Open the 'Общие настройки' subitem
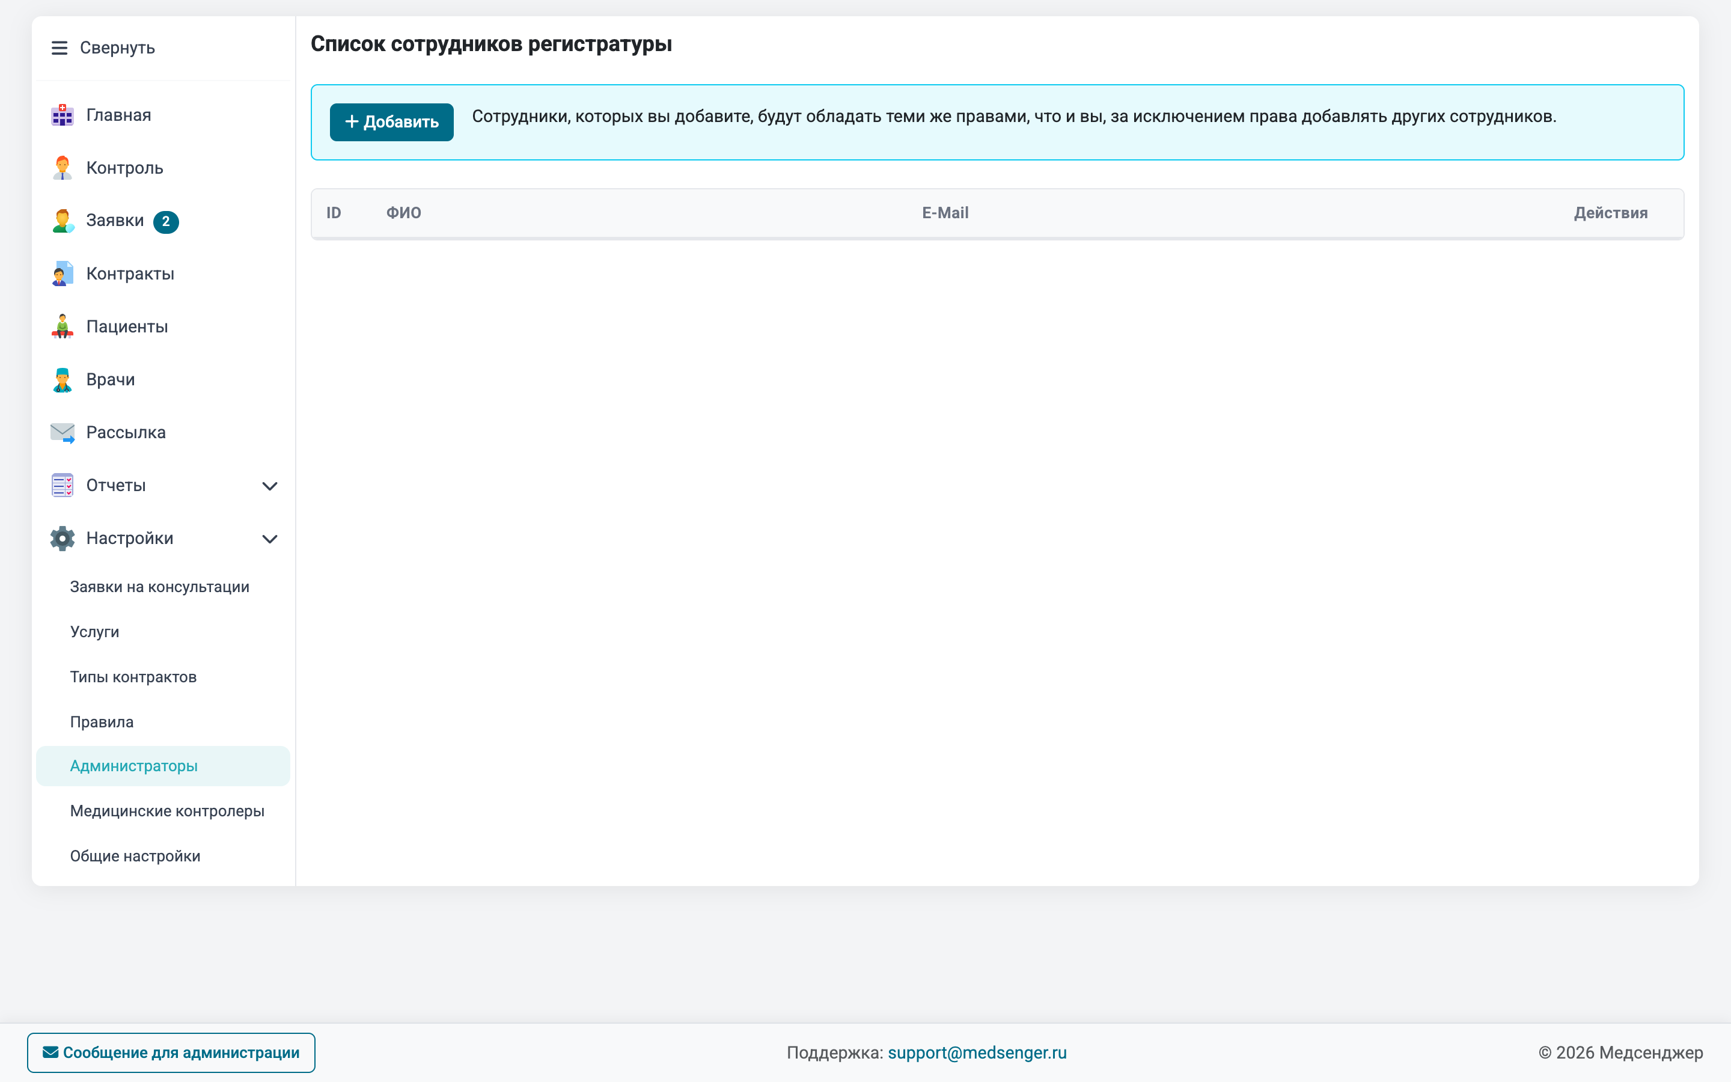 pyautogui.click(x=135, y=857)
